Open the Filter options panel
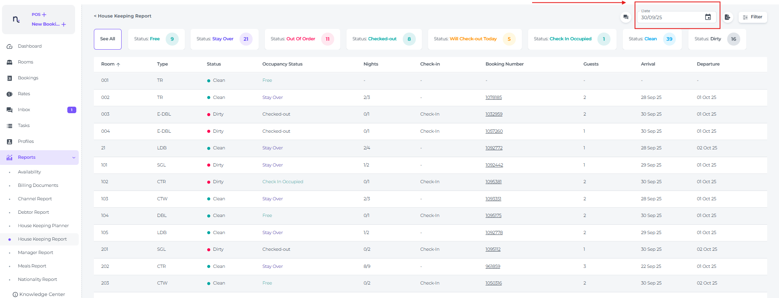This screenshot has width=779, height=298. (x=752, y=17)
